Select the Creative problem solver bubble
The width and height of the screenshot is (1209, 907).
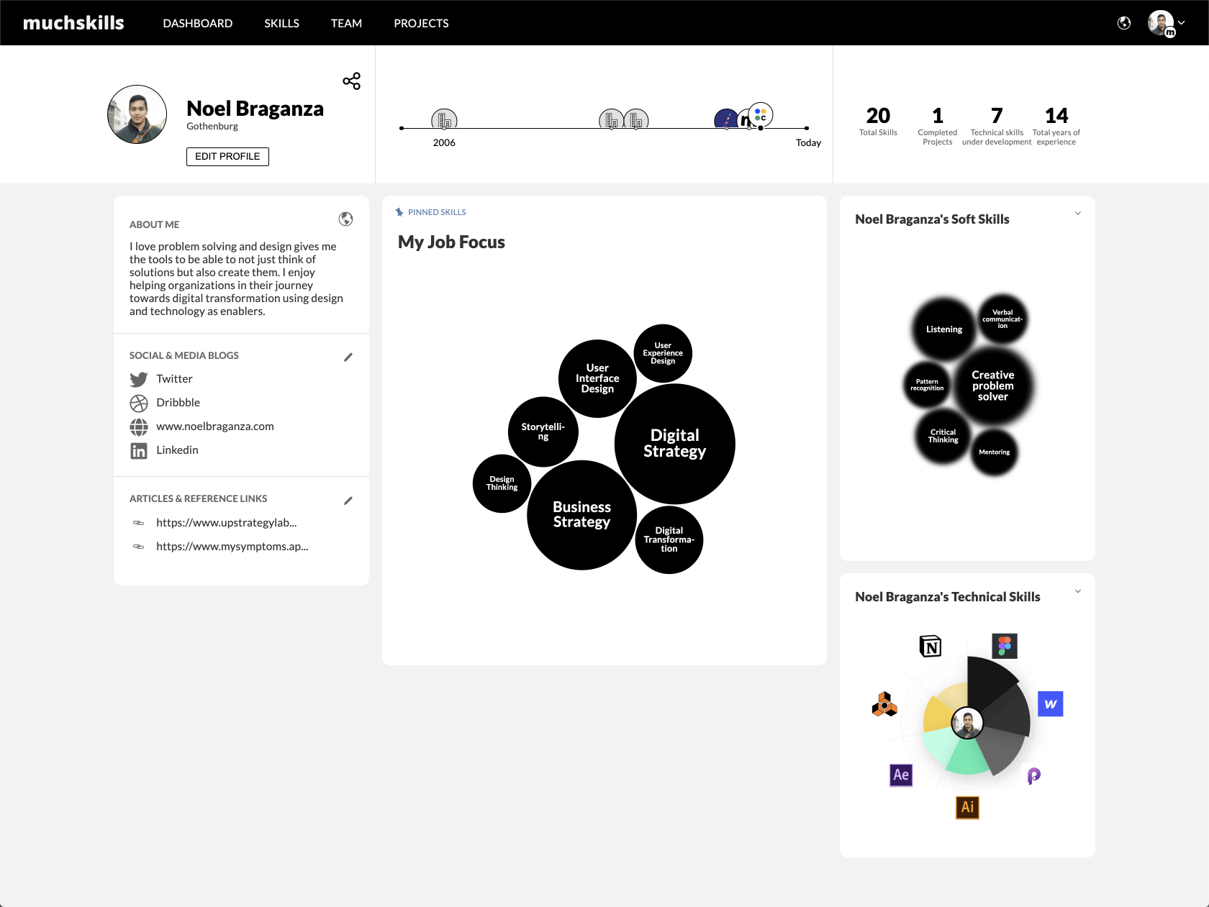pos(992,386)
